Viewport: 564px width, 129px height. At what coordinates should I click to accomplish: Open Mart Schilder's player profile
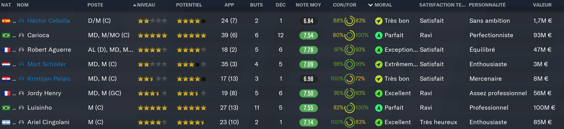click(x=47, y=64)
